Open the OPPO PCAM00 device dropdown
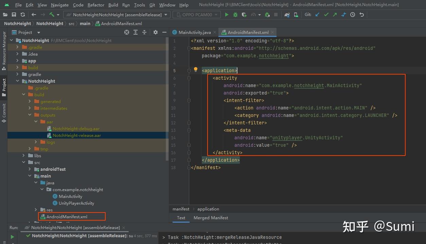 pyautogui.click(x=197, y=15)
